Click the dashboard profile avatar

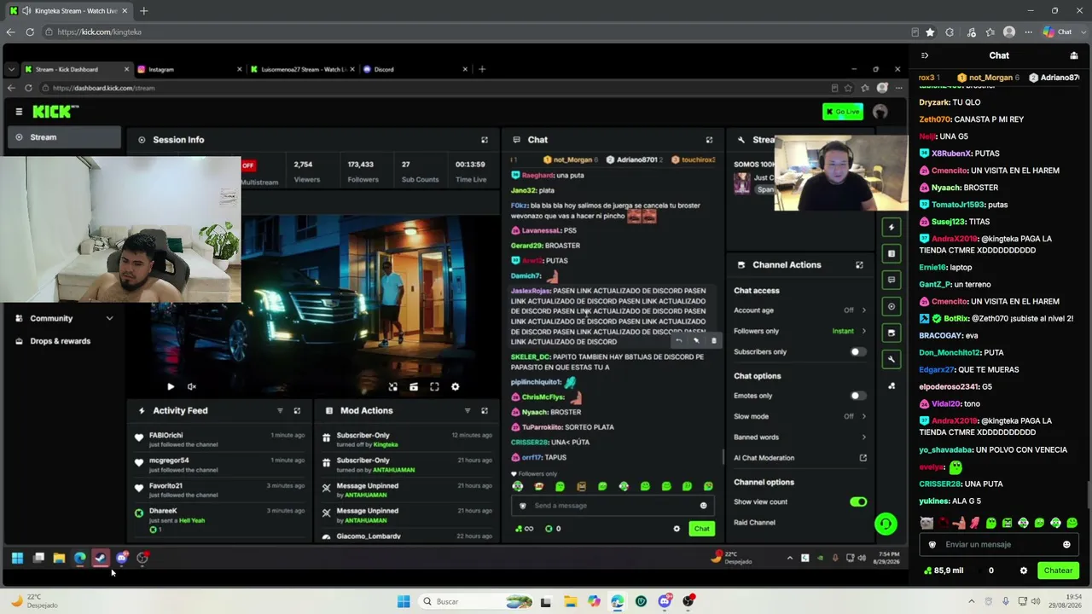click(880, 112)
